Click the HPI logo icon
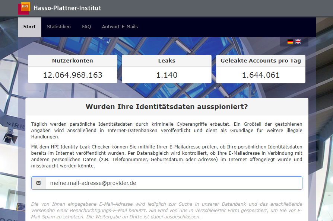Viewport: 333px width, 221px height. point(24,8)
